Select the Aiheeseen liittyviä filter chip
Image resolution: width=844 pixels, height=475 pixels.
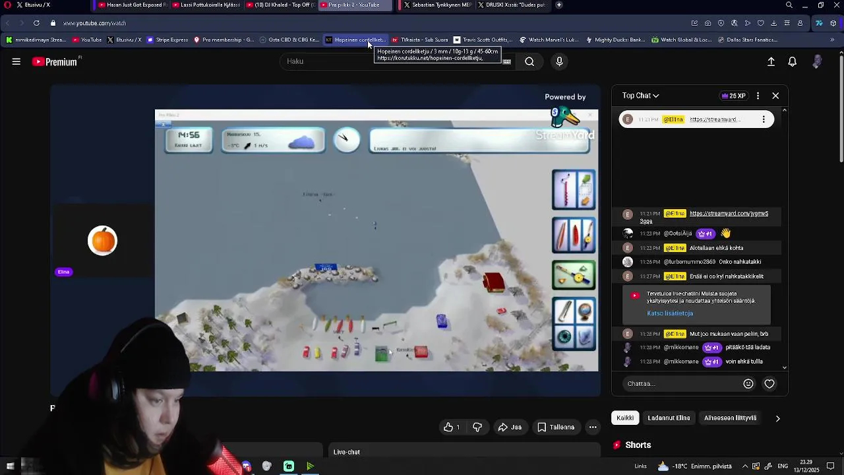(x=730, y=418)
